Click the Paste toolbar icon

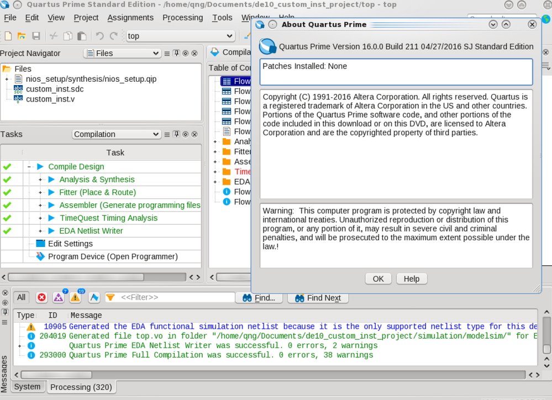82,36
